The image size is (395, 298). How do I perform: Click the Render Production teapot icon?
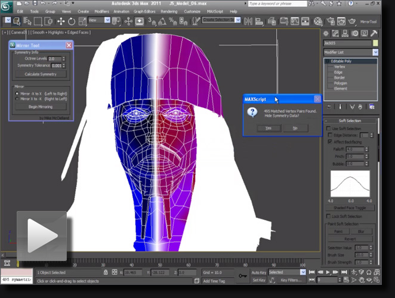[351, 21]
